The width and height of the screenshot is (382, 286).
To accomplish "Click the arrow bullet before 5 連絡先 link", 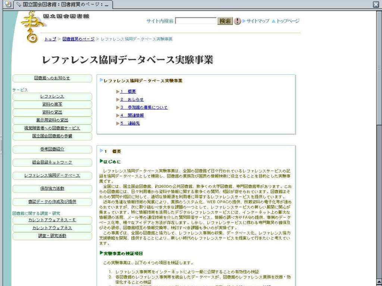I will click(118, 123).
